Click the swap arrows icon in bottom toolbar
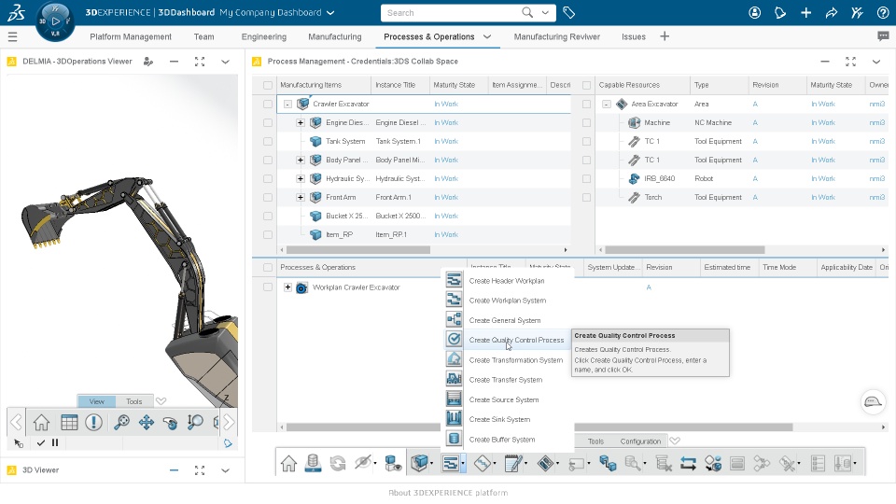This screenshot has height=504, width=896. point(688,464)
